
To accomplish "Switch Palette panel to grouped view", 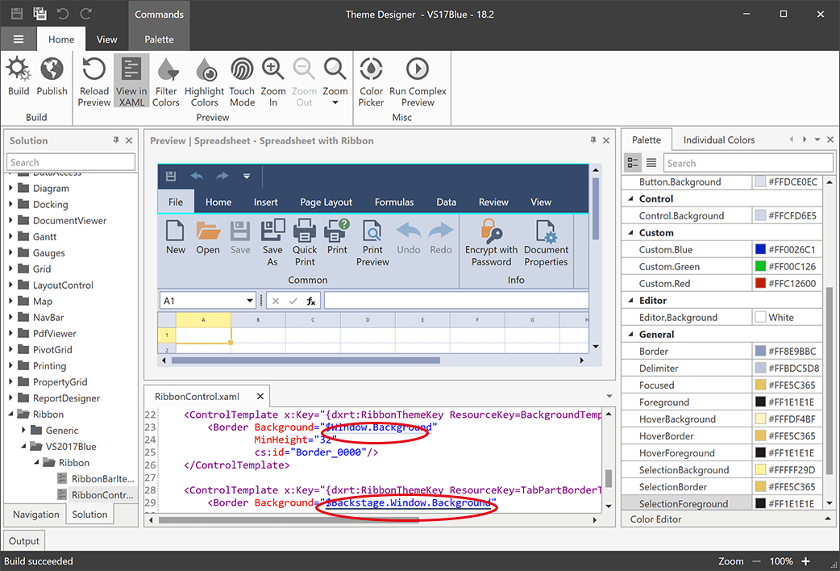I will coord(633,162).
